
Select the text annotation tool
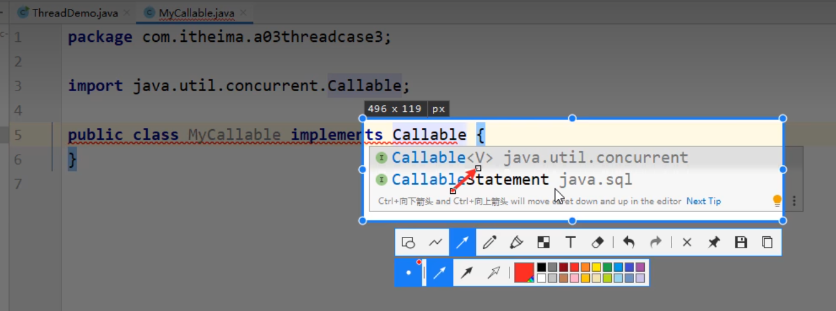(570, 243)
